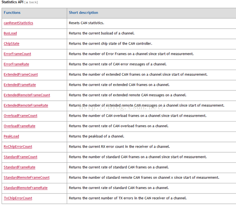Open the PeakLoad function link
236x205 pixels.
[x=11, y=136]
